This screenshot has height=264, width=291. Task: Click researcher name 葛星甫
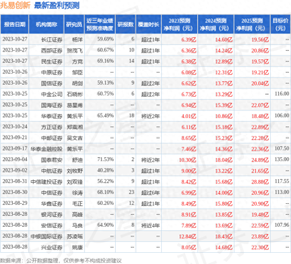74,105
